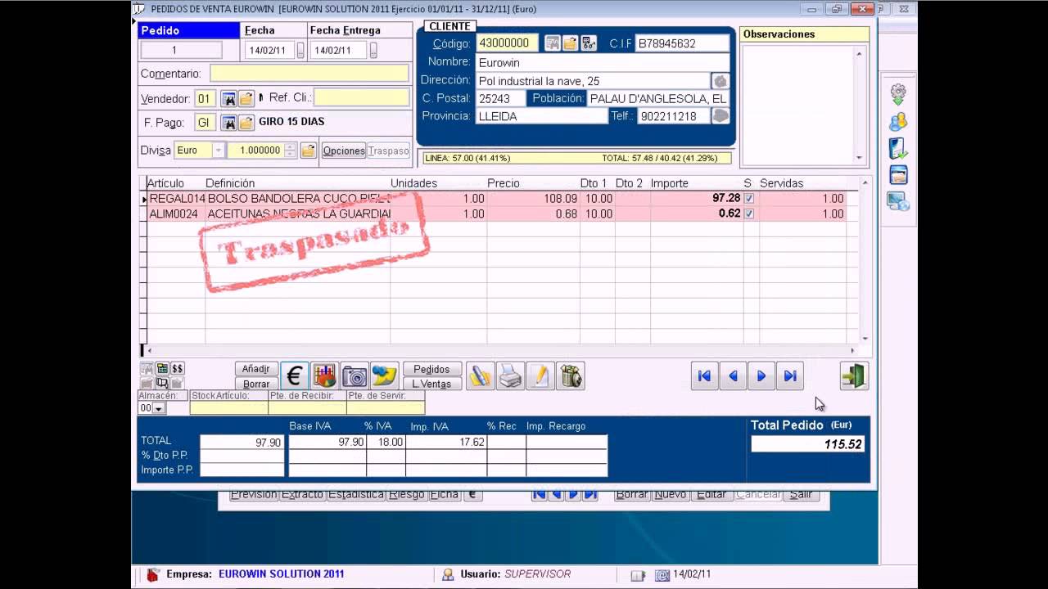
Task: Open the abacus statistics chart icon
Action: [x=325, y=375]
